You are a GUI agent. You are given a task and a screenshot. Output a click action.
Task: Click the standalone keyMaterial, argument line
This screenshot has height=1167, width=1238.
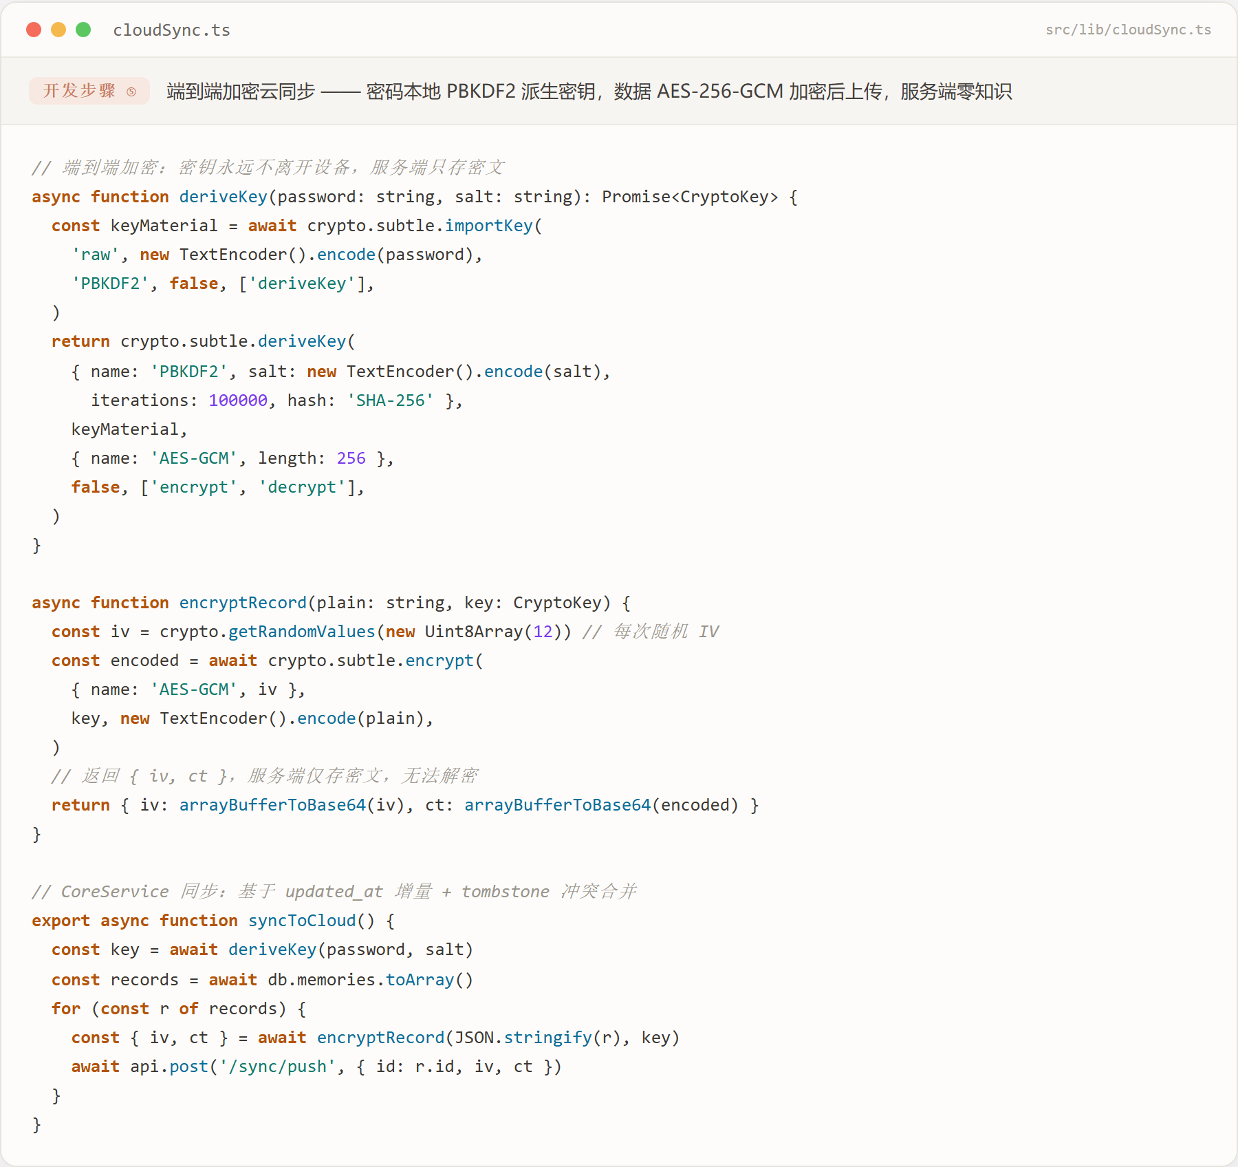point(129,429)
